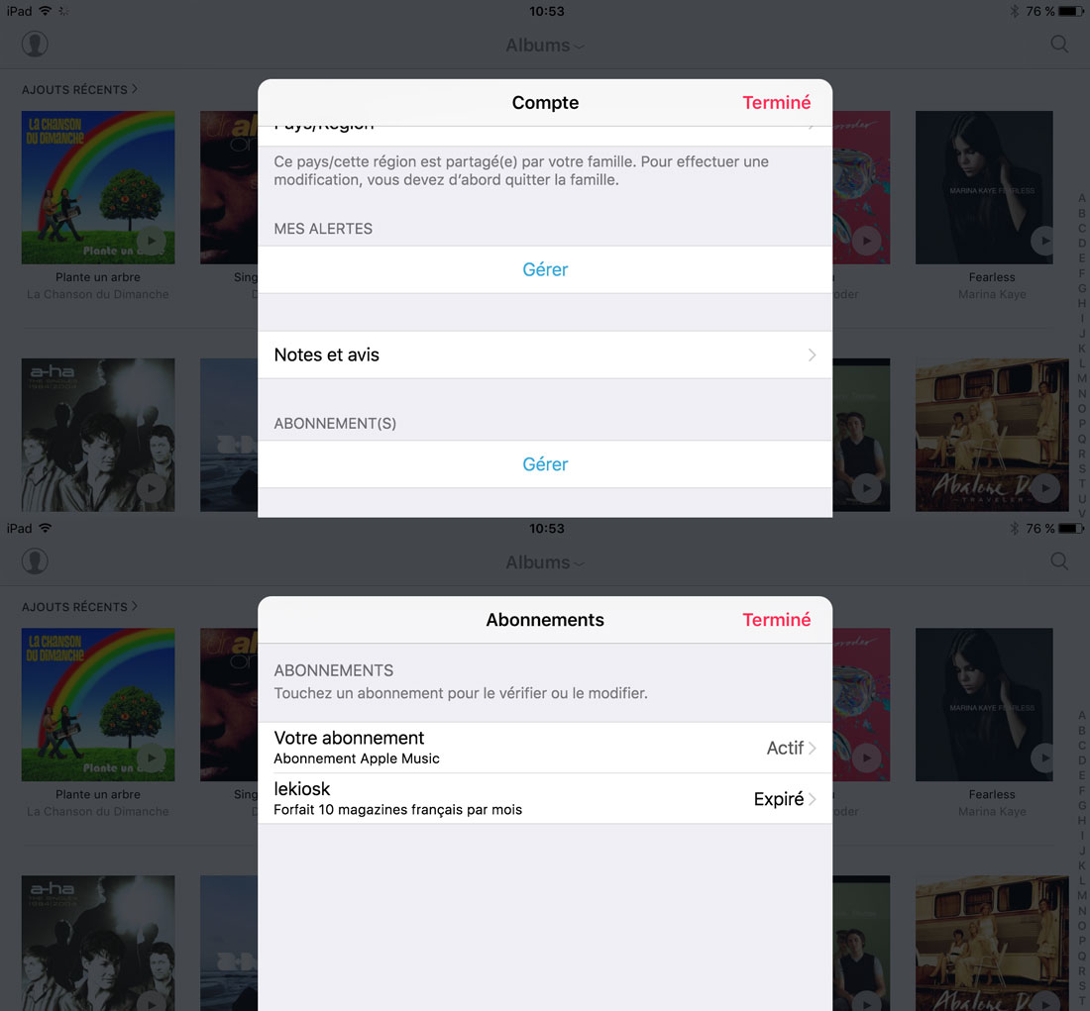Tap the search magnifier in lower Albums bar
The height and width of the screenshot is (1011, 1090).
[x=1058, y=561]
